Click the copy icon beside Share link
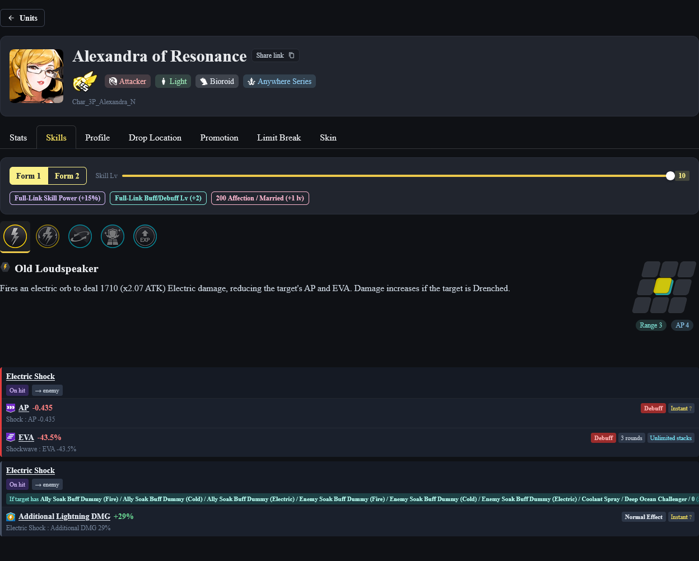699x561 pixels. 291,55
